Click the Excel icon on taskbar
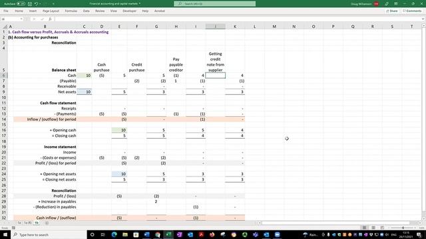 (168, 234)
